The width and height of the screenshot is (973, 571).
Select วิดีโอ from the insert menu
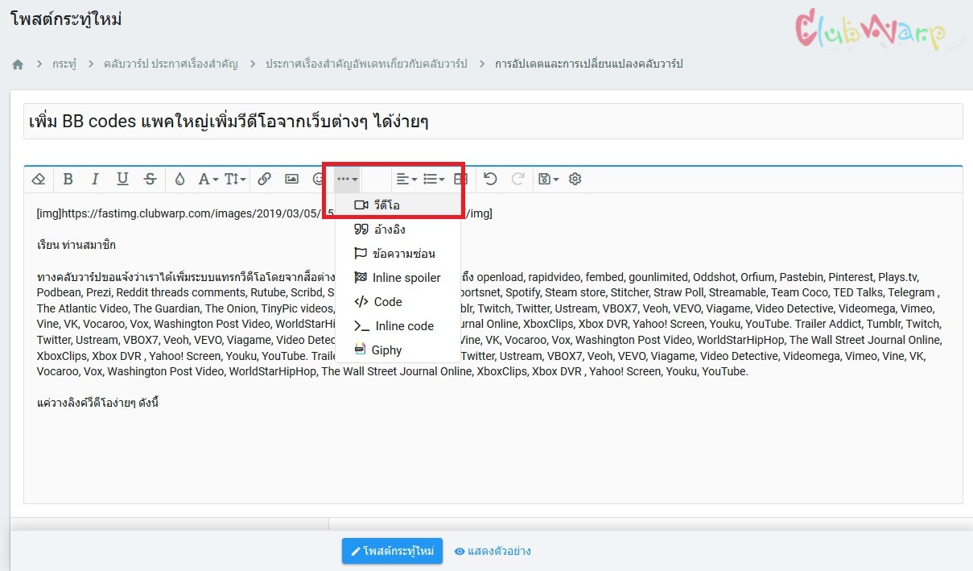[386, 205]
